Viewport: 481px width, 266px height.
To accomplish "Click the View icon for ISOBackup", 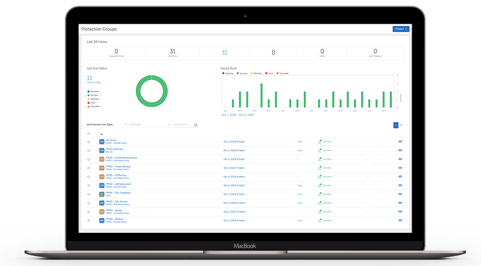I will 102,177.
